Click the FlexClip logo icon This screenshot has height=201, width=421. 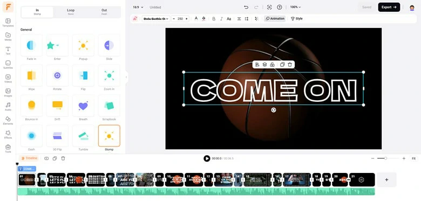coord(8,7)
